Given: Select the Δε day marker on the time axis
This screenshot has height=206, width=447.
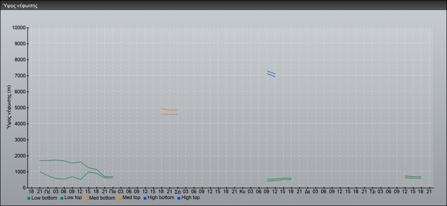Looking at the screenshot, I should click(308, 191).
